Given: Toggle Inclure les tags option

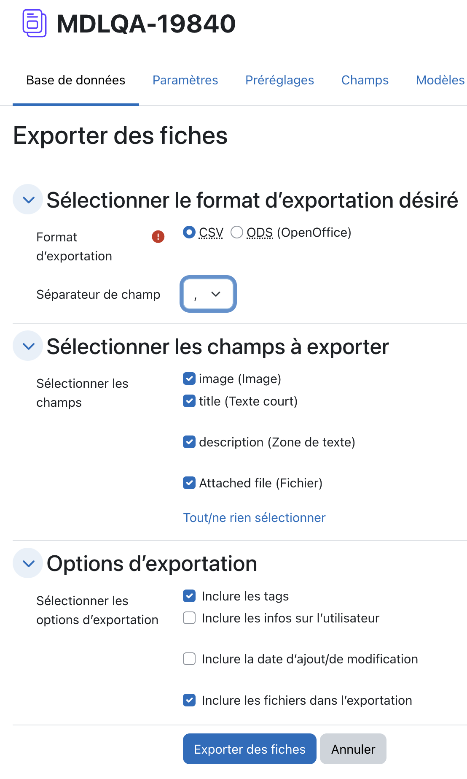Looking at the screenshot, I should point(189,596).
